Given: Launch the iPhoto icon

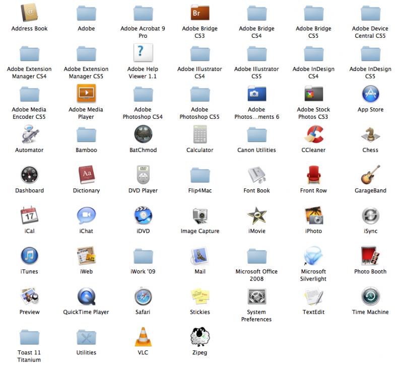Looking at the screenshot, I should [314, 215].
